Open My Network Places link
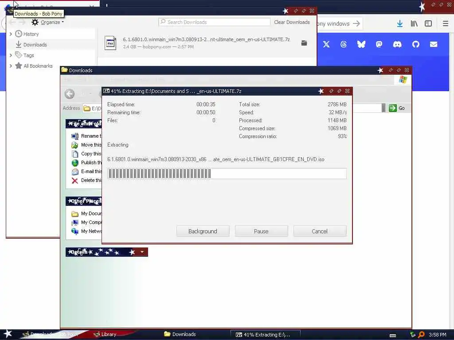454x340 pixels. (x=86, y=231)
